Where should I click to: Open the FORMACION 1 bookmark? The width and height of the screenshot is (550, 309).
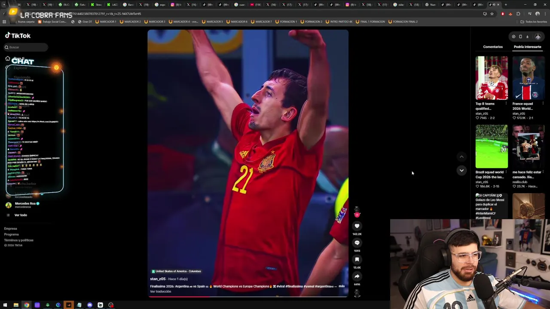[x=286, y=21]
